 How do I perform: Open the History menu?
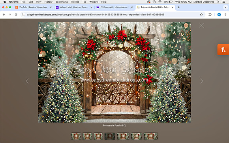pos(48,2)
